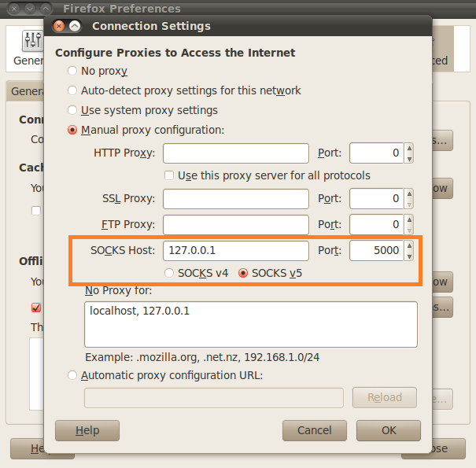Increase FTP Proxy port with up arrow
476x468 pixels.
409,219
